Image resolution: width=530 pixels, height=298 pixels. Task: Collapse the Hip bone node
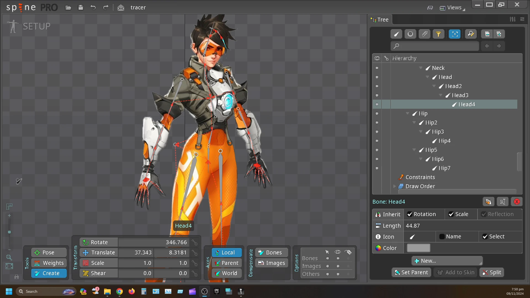coord(407,113)
